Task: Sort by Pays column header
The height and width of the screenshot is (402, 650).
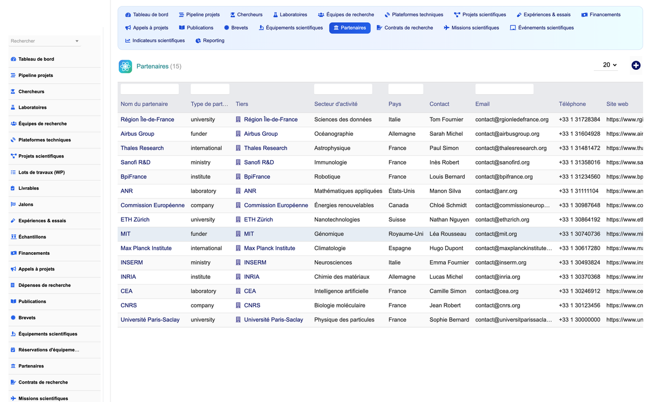Action: [395, 104]
